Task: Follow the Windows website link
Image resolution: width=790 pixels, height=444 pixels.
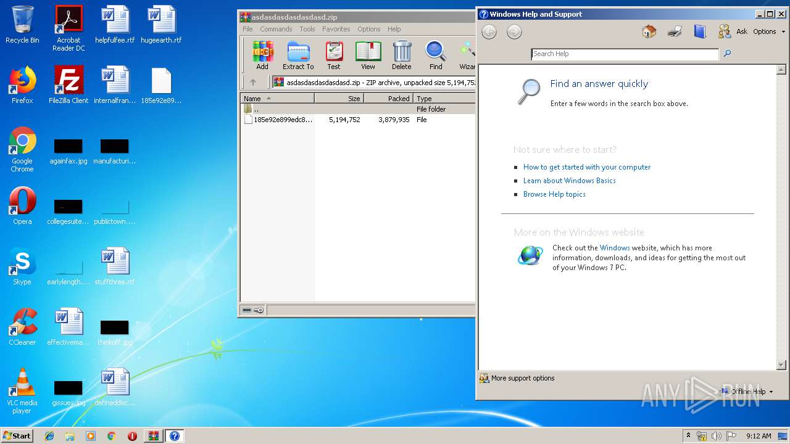Action: pyautogui.click(x=615, y=248)
